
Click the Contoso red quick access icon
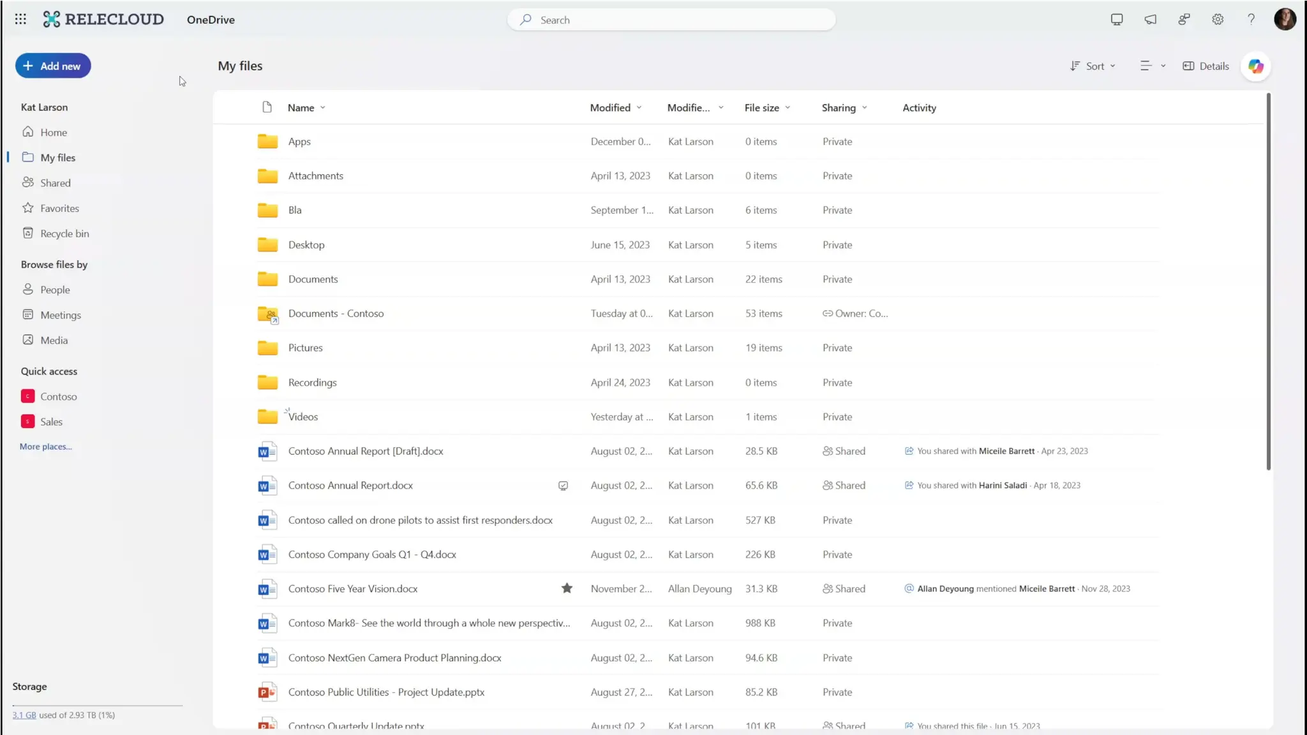pyautogui.click(x=27, y=396)
